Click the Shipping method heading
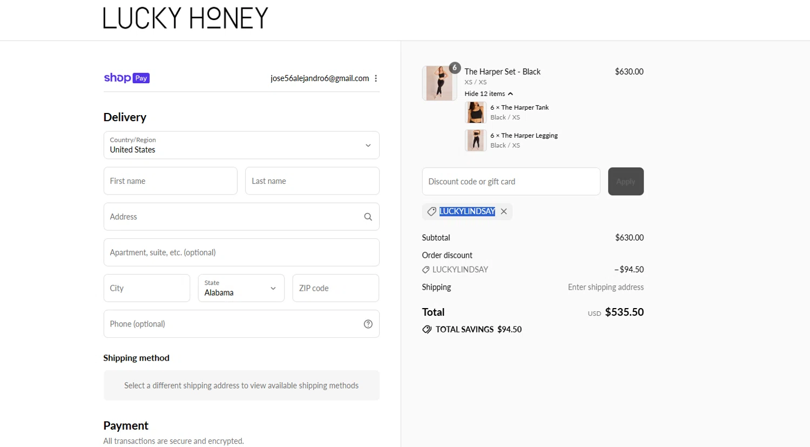The height and width of the screenshot is (447, 810). (136, 358)
